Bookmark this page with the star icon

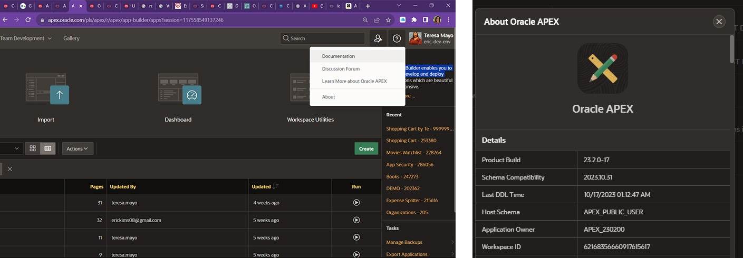click(389, 20)
